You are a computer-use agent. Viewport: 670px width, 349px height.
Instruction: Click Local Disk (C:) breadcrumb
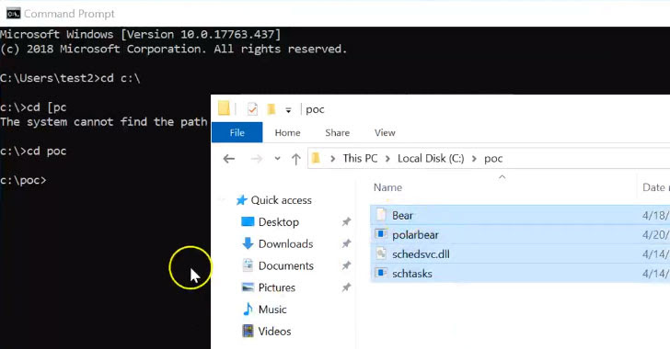(x=431, y=159)
